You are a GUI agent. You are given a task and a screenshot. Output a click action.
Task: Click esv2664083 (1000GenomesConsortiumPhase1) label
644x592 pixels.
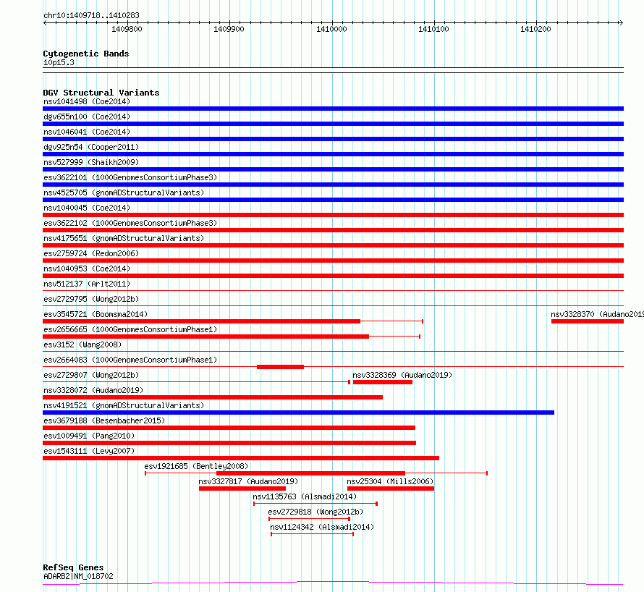tap(130, 360)
